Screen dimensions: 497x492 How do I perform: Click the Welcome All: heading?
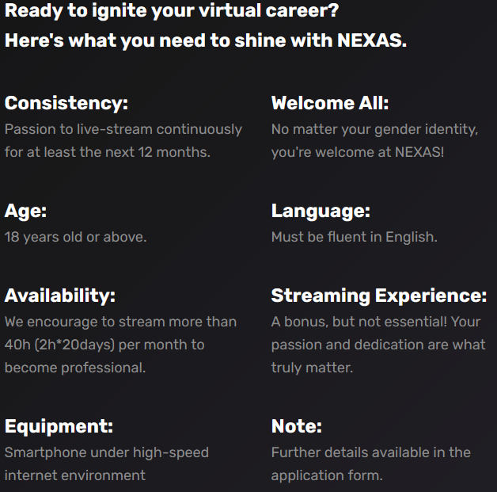(330, 103)
